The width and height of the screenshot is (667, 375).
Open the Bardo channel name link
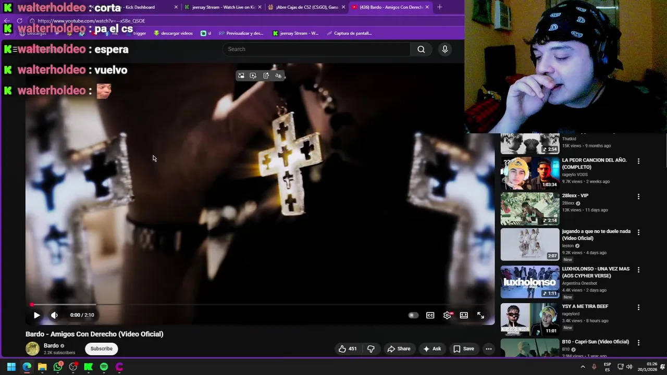51,346
